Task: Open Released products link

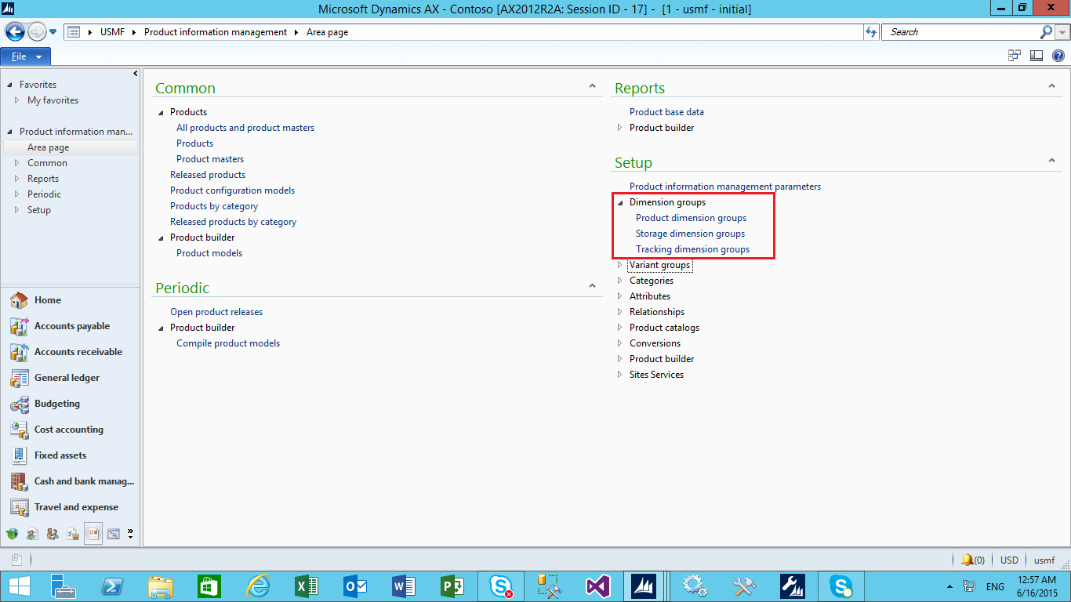Action: [x=208, y=175]
